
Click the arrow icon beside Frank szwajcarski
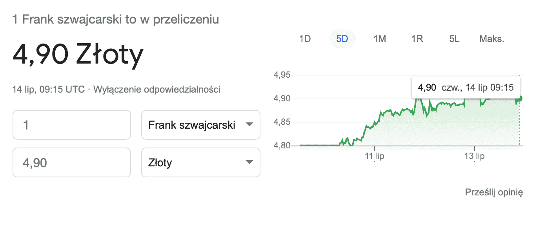249,125
